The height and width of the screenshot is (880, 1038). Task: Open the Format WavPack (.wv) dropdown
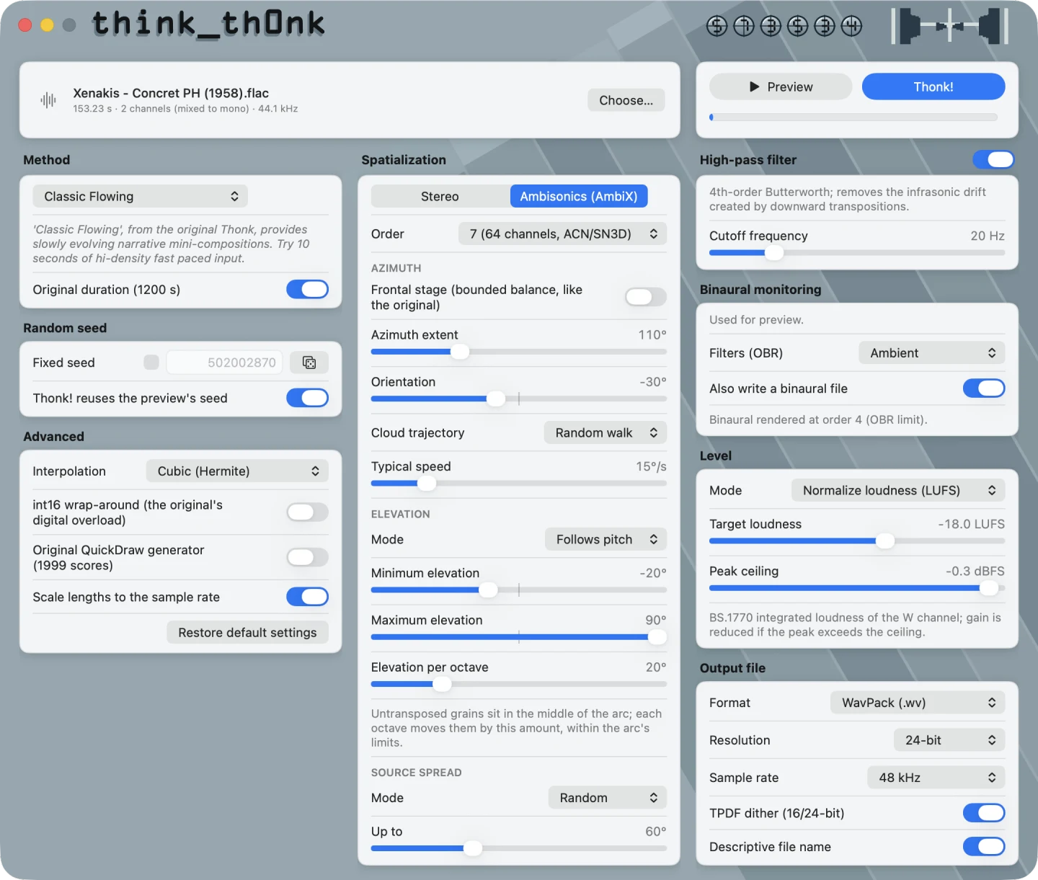pos(918,703)
